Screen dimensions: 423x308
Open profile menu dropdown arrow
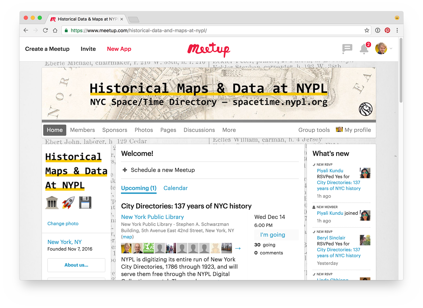(x=391, y=49)
